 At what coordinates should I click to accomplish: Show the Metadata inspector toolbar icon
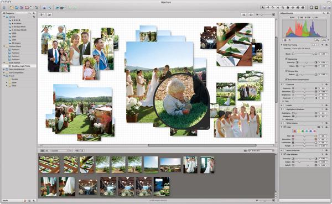329,8
